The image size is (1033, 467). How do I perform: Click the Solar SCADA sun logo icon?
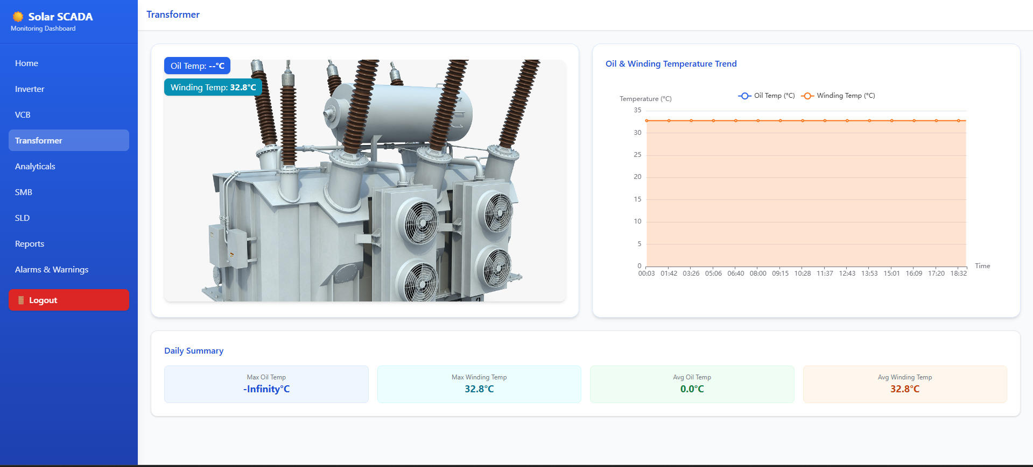(x=18, y=17)
